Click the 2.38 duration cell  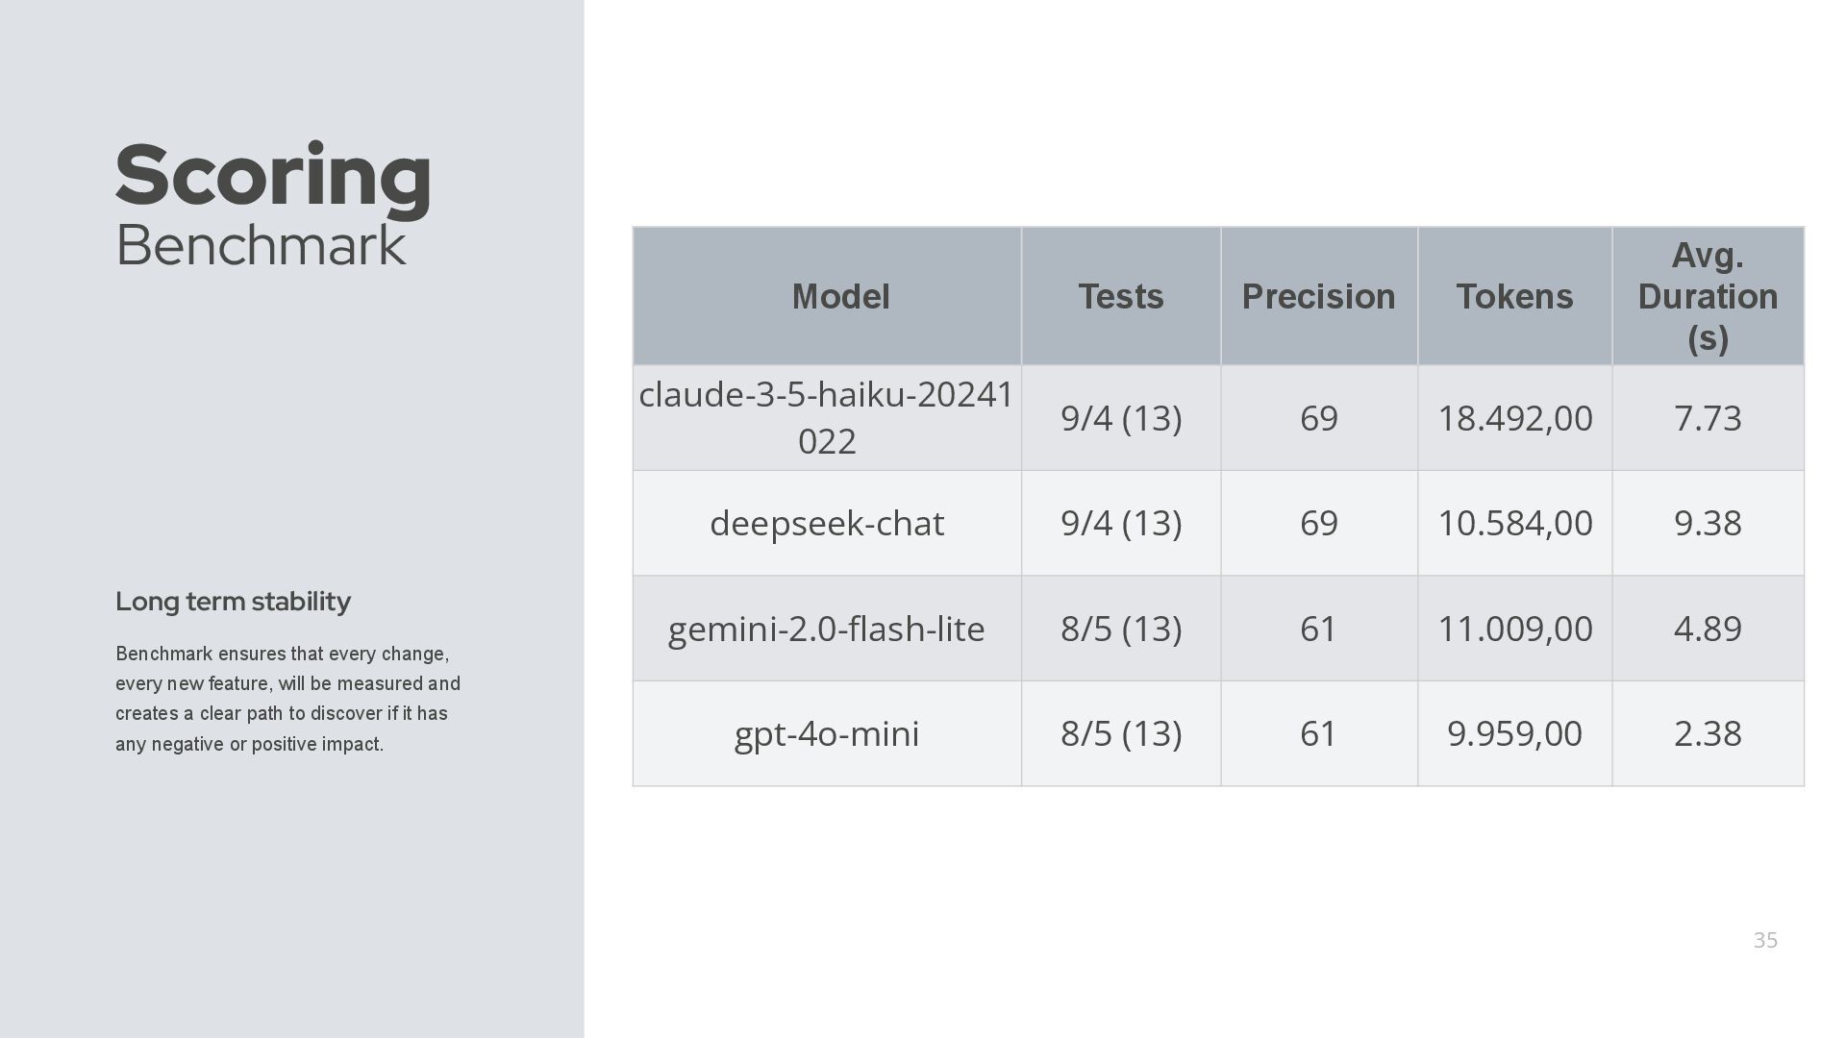pyautogui.click(x=1709, y=733)
